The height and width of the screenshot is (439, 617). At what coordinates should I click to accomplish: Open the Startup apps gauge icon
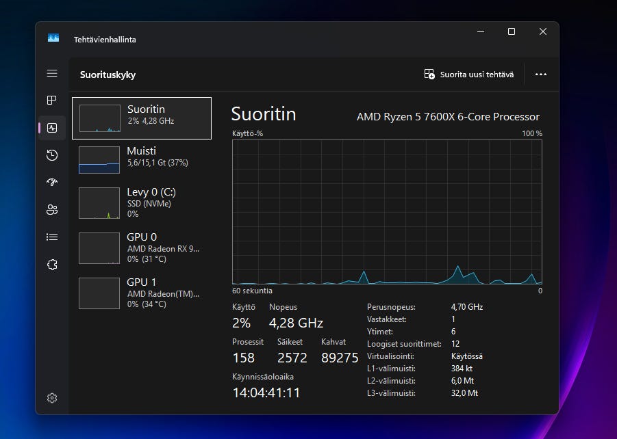52,182
